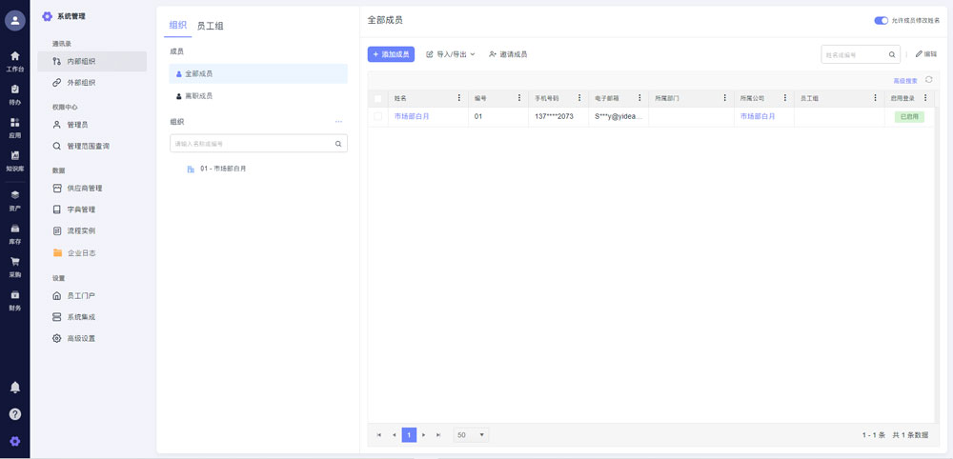
Task: Click the refresh icon beside 高级搜索
Action: click(x=928, y=80)
